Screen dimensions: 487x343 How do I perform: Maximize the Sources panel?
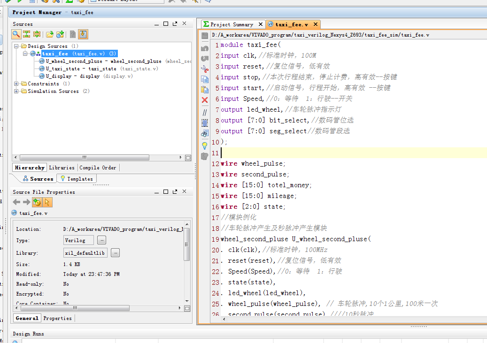point(166,24)
